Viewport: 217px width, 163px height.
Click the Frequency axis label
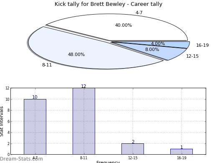(x=108, y=162)
